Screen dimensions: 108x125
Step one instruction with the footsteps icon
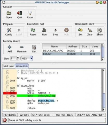tap(55, 30)
